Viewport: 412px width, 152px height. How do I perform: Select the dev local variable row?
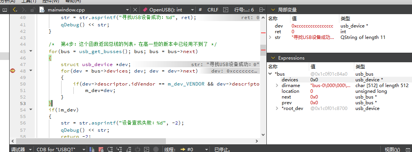point(339,26)
